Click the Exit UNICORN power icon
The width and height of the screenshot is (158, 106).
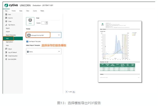pos(6,59)
